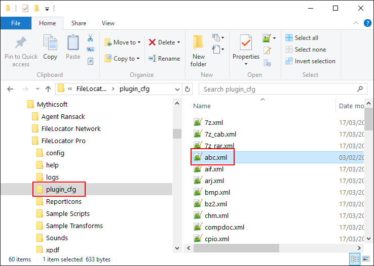Open the logs folder in tree
This screenshot has width=374, height=266.
tap(48, 178)
